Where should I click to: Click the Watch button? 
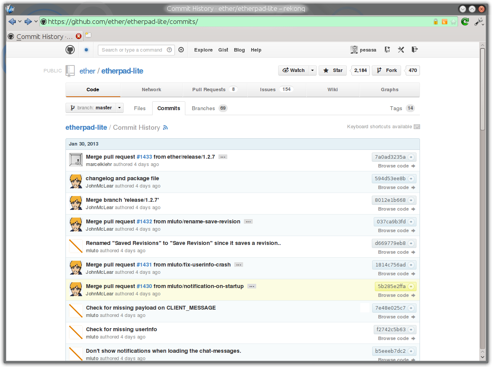point(294,70)
